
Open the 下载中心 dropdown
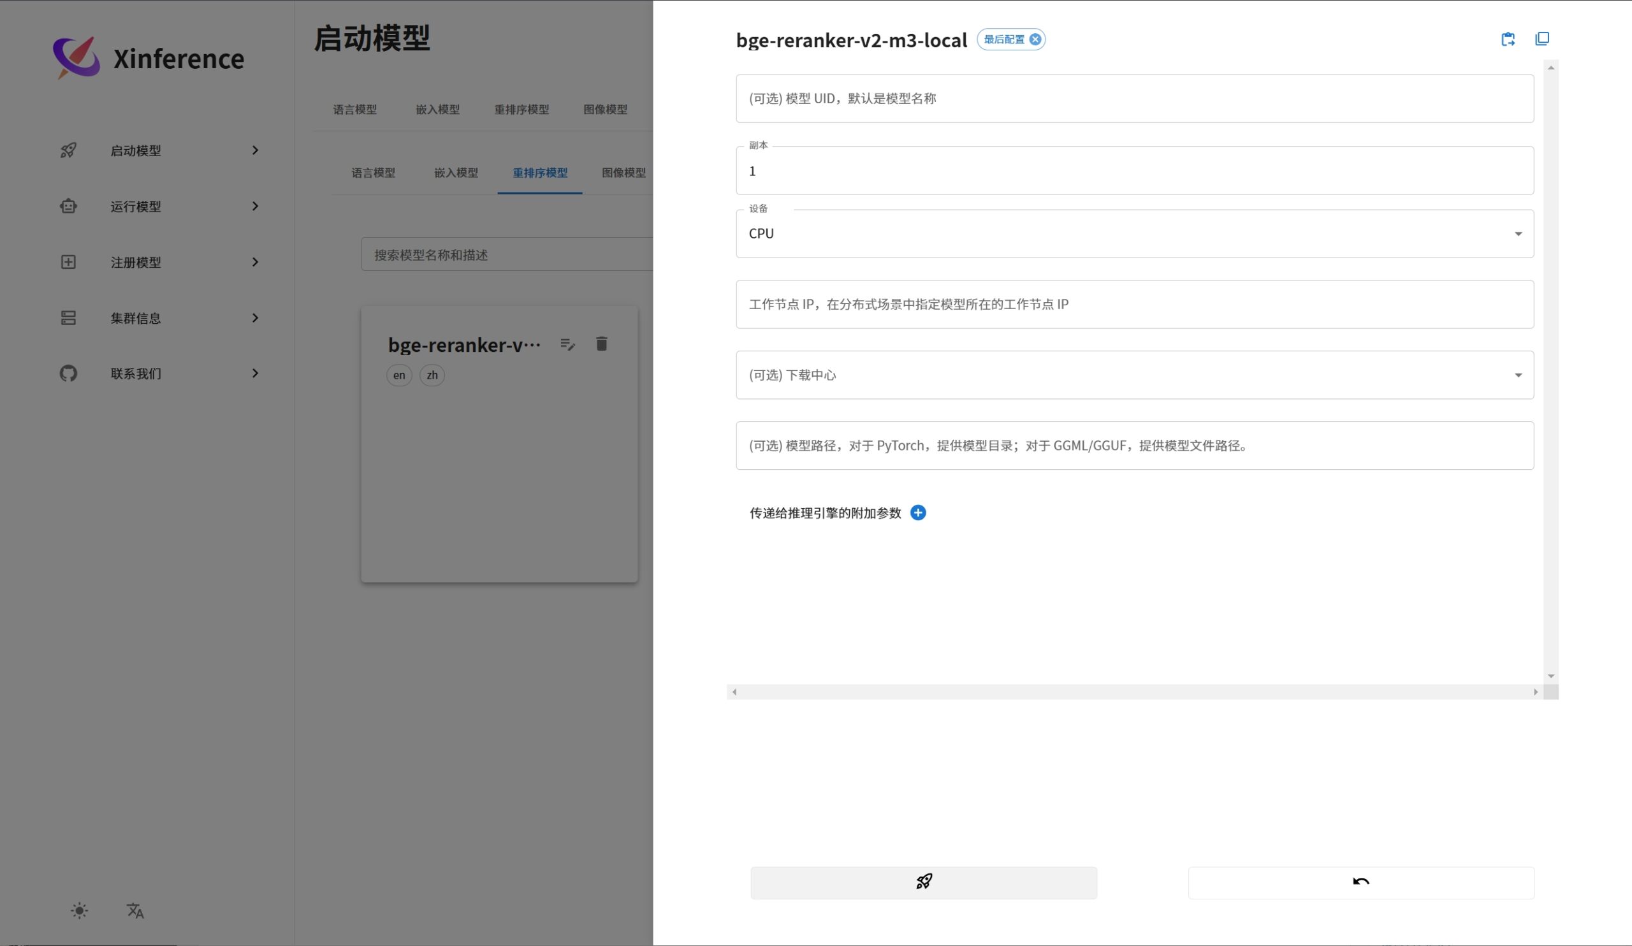pyautogui.click(x=1135, y=375)
